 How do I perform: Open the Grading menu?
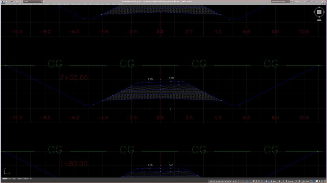(60, 4)
